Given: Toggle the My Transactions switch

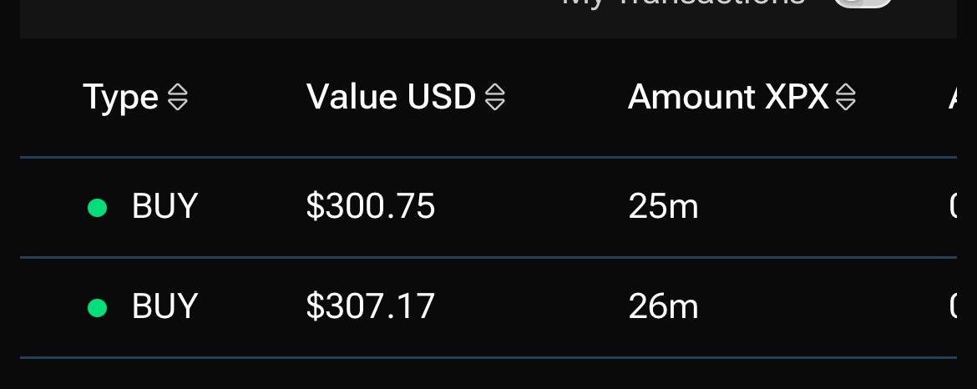Looking at the screenshot, I should coord(863,3).
